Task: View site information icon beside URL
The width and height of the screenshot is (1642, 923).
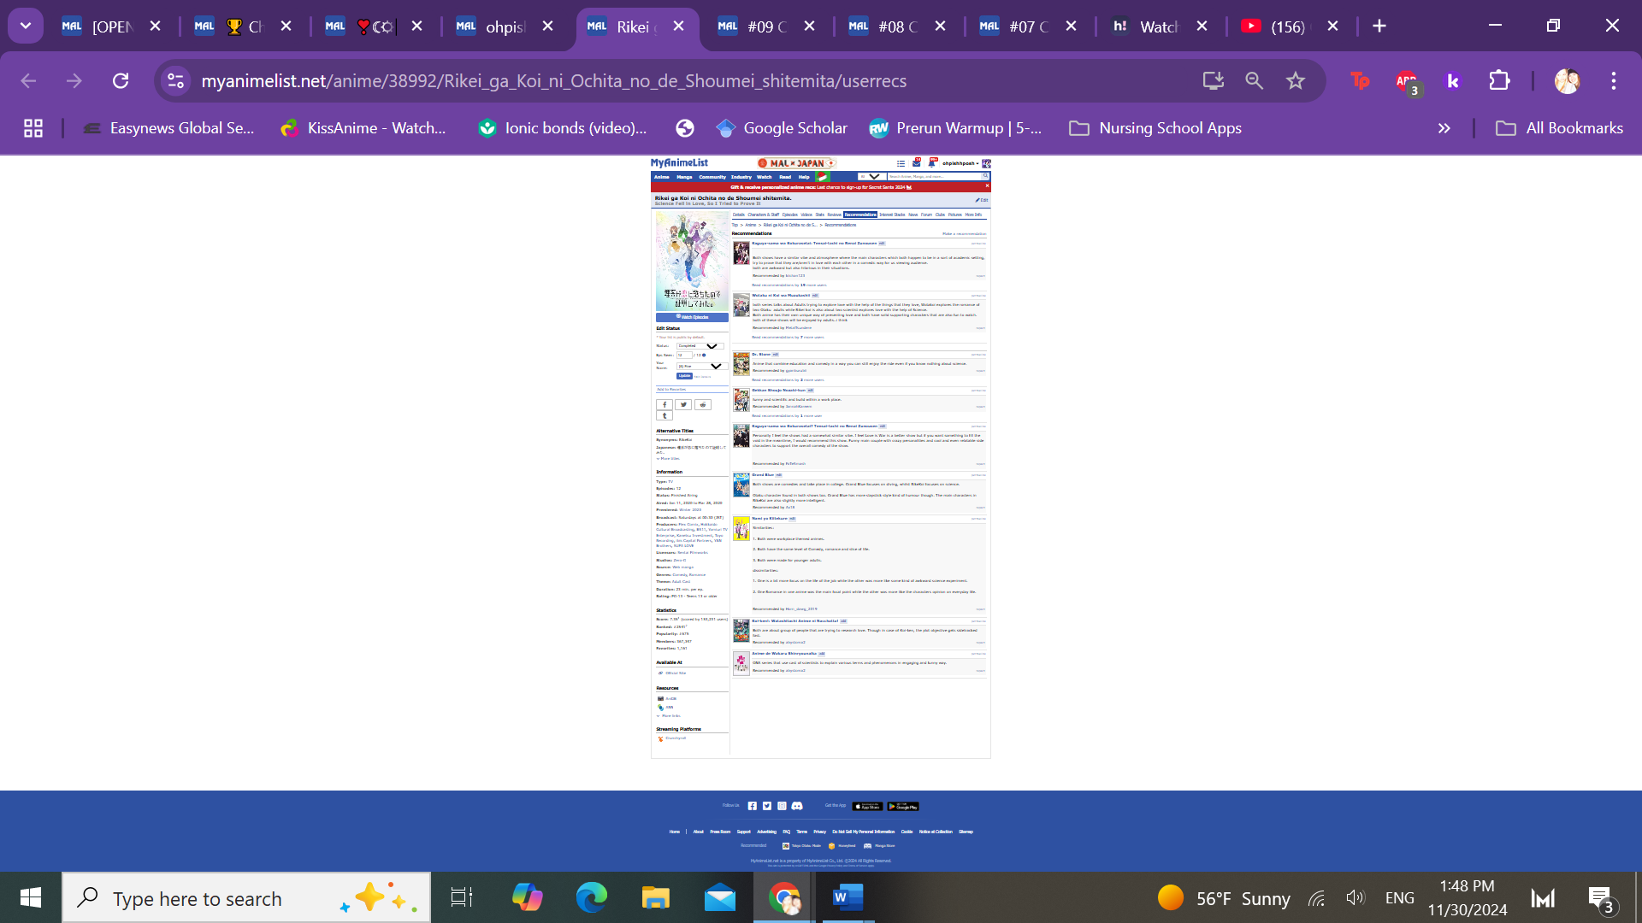Action: coord(175,80)
